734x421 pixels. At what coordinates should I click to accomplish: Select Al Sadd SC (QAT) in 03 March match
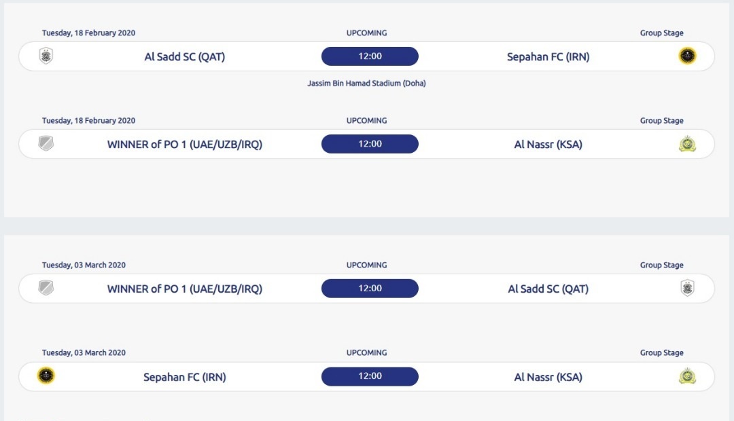pos(548,289)
